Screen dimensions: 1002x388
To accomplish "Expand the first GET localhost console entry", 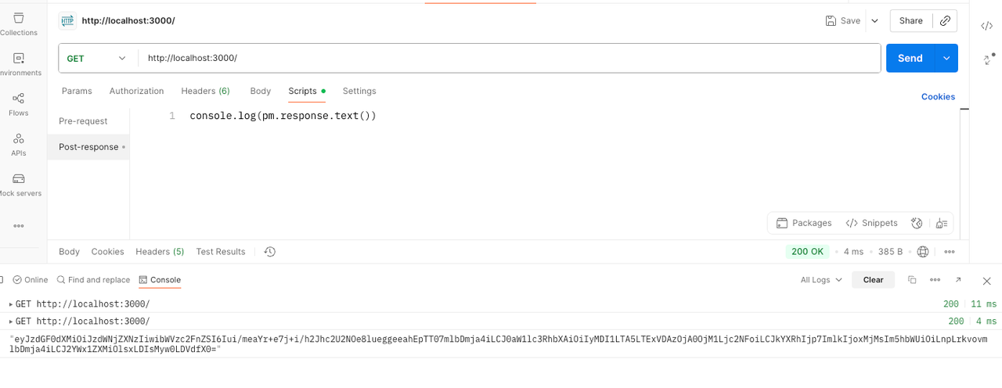I will [11, 304].
